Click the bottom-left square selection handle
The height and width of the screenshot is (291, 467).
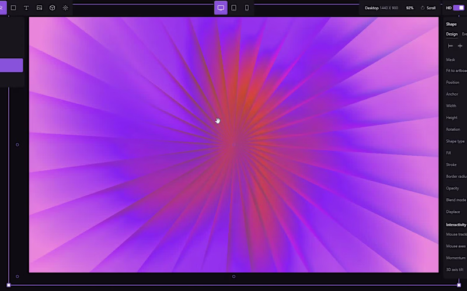click(x=9, y=285)
